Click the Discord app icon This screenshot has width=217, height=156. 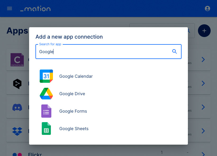pos(17,107)
